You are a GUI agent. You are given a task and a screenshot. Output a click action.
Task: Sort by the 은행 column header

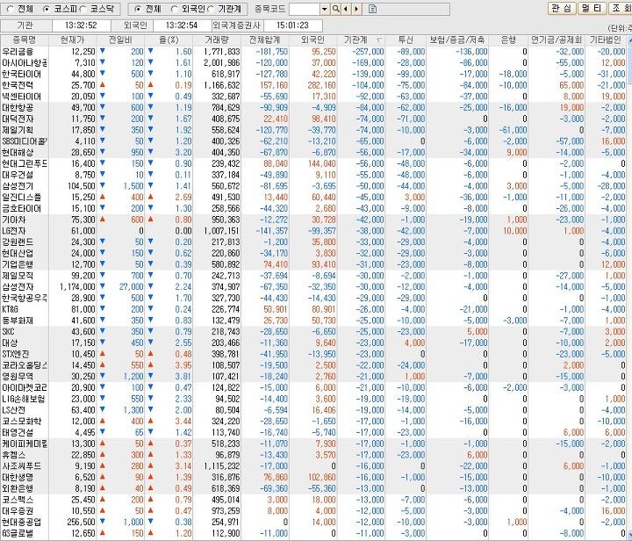(508, 40)
